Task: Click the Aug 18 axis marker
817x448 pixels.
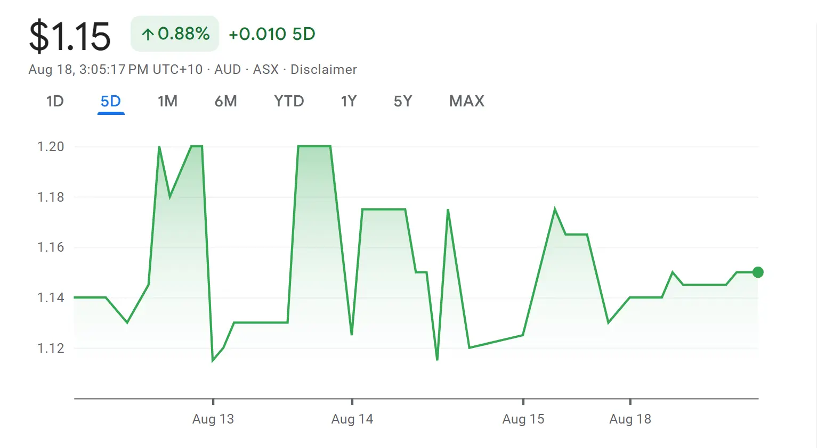Action: [630, 419]
